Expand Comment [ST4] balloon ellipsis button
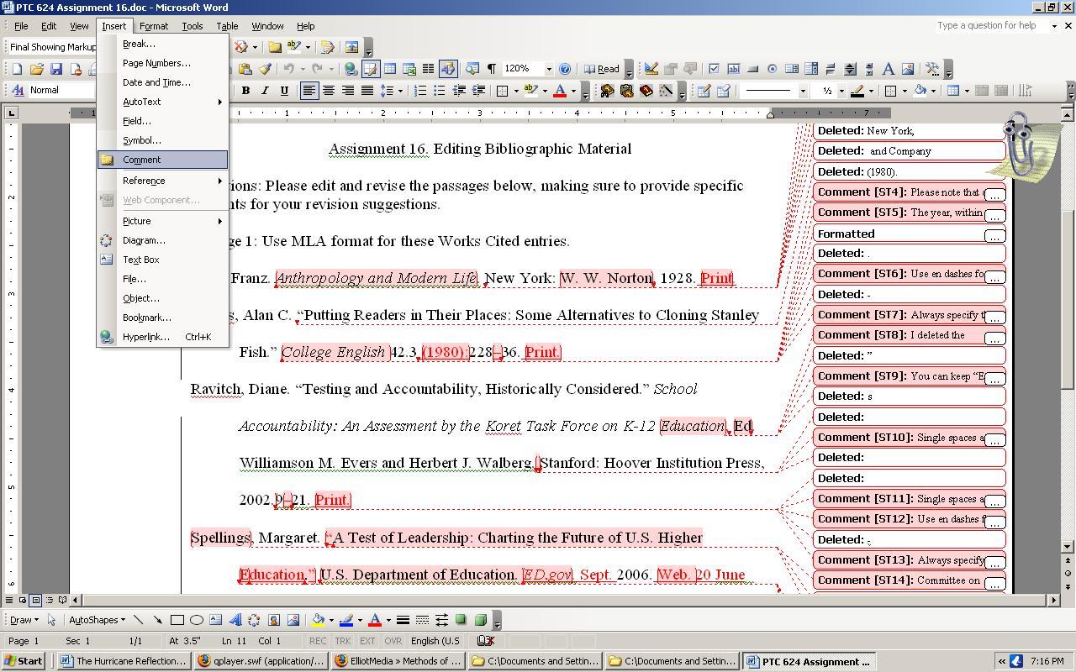This screenshot has height=672, width=1076. pos(994,194)
